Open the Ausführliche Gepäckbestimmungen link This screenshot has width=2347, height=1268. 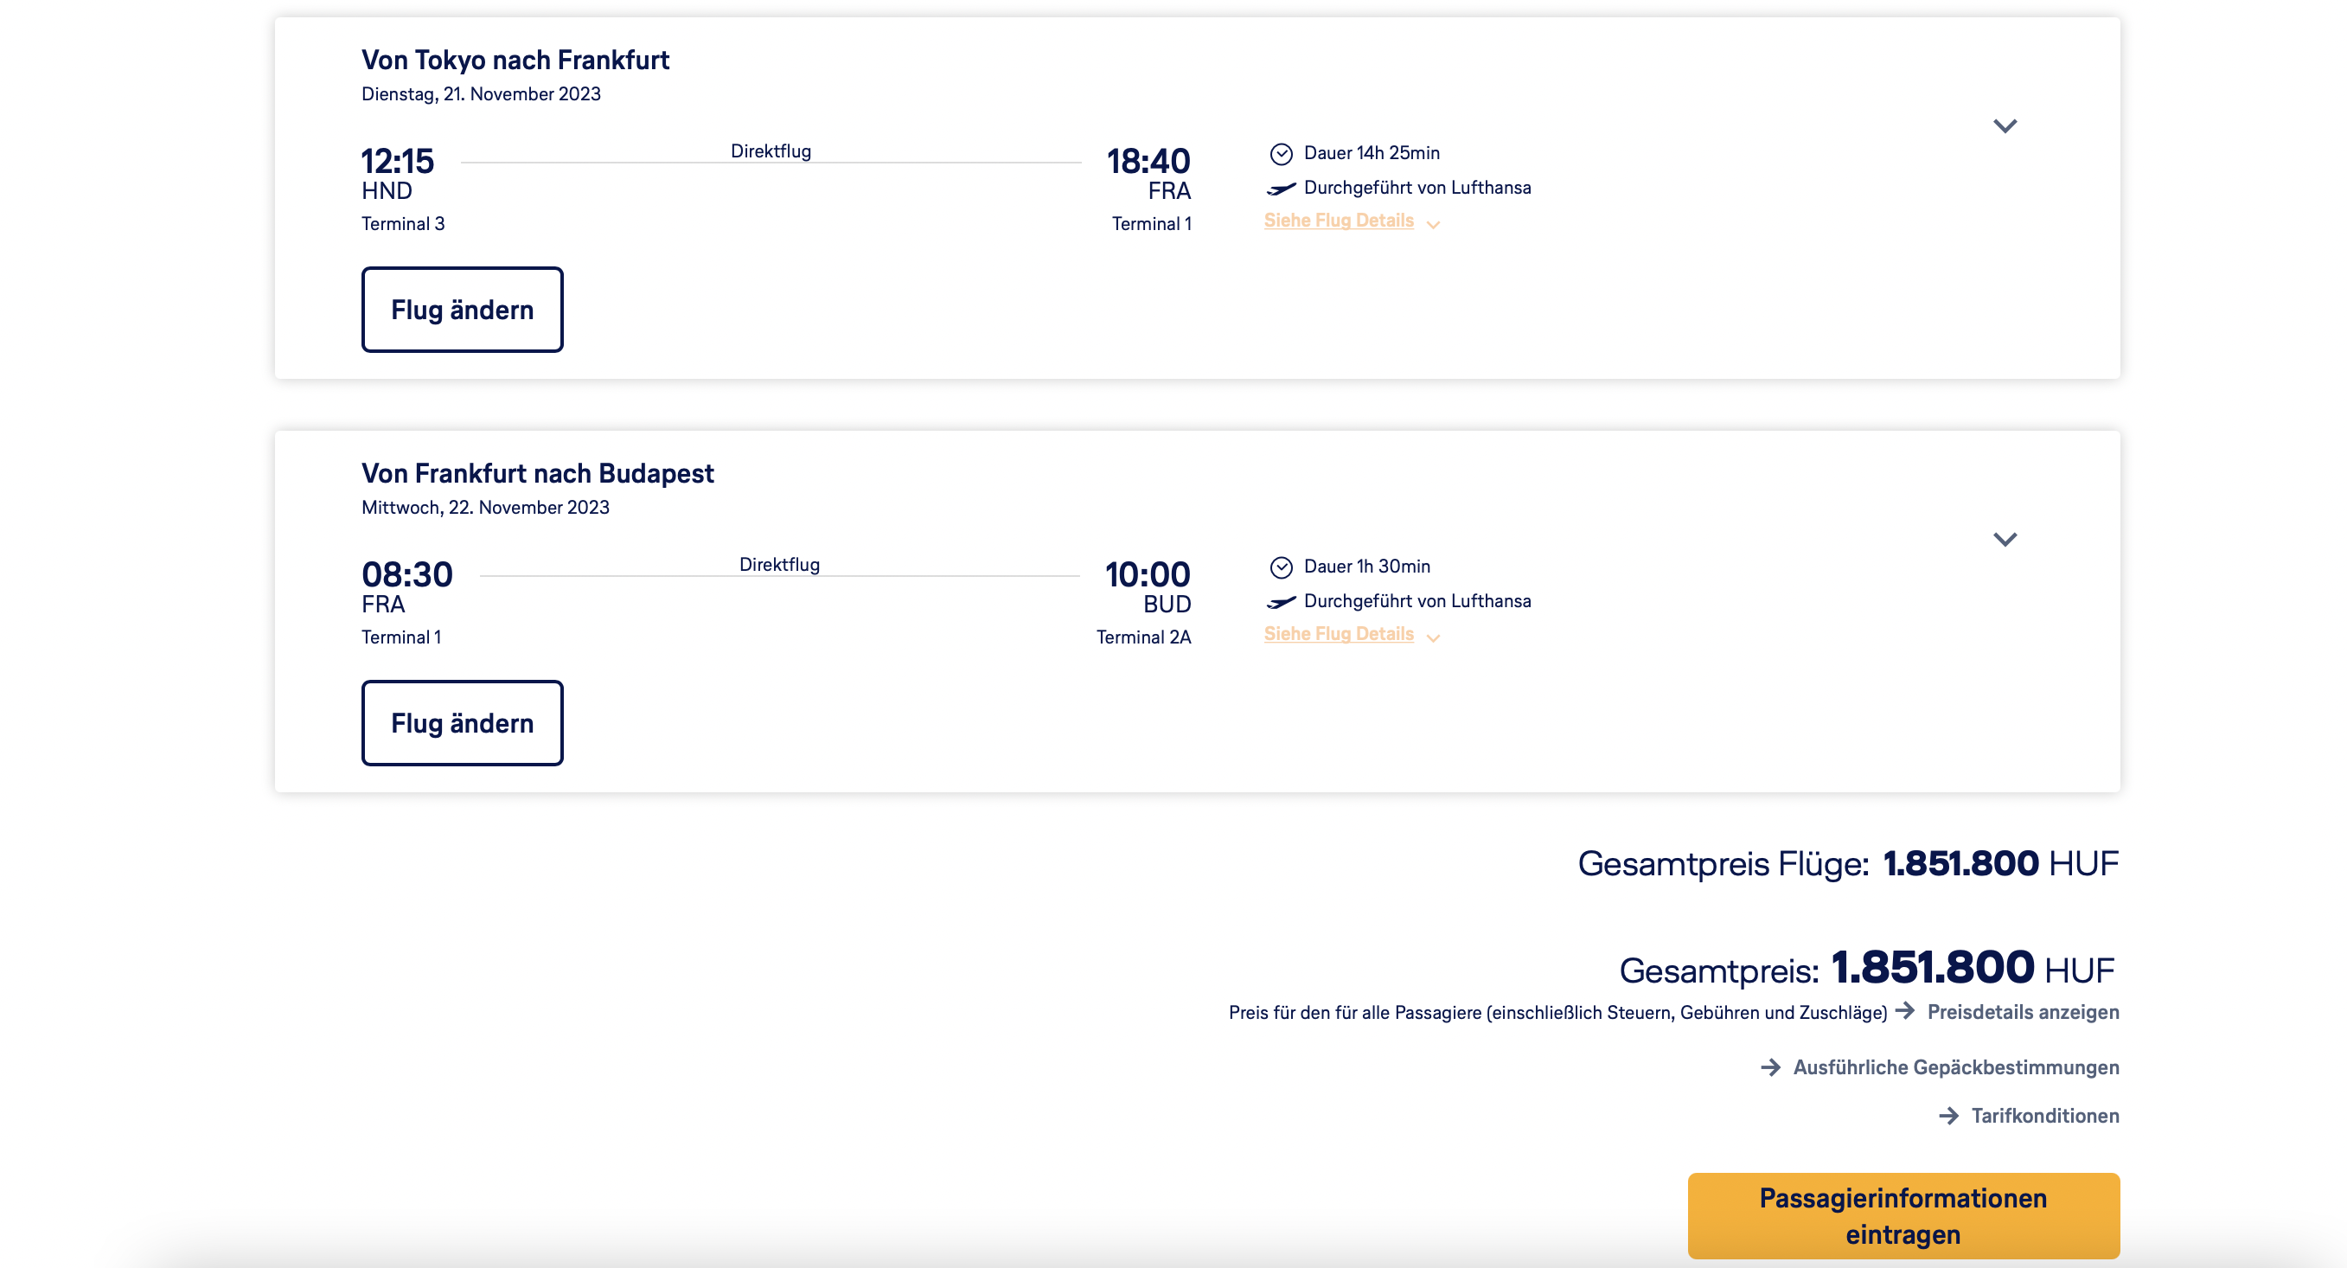pos(1955,1067)
